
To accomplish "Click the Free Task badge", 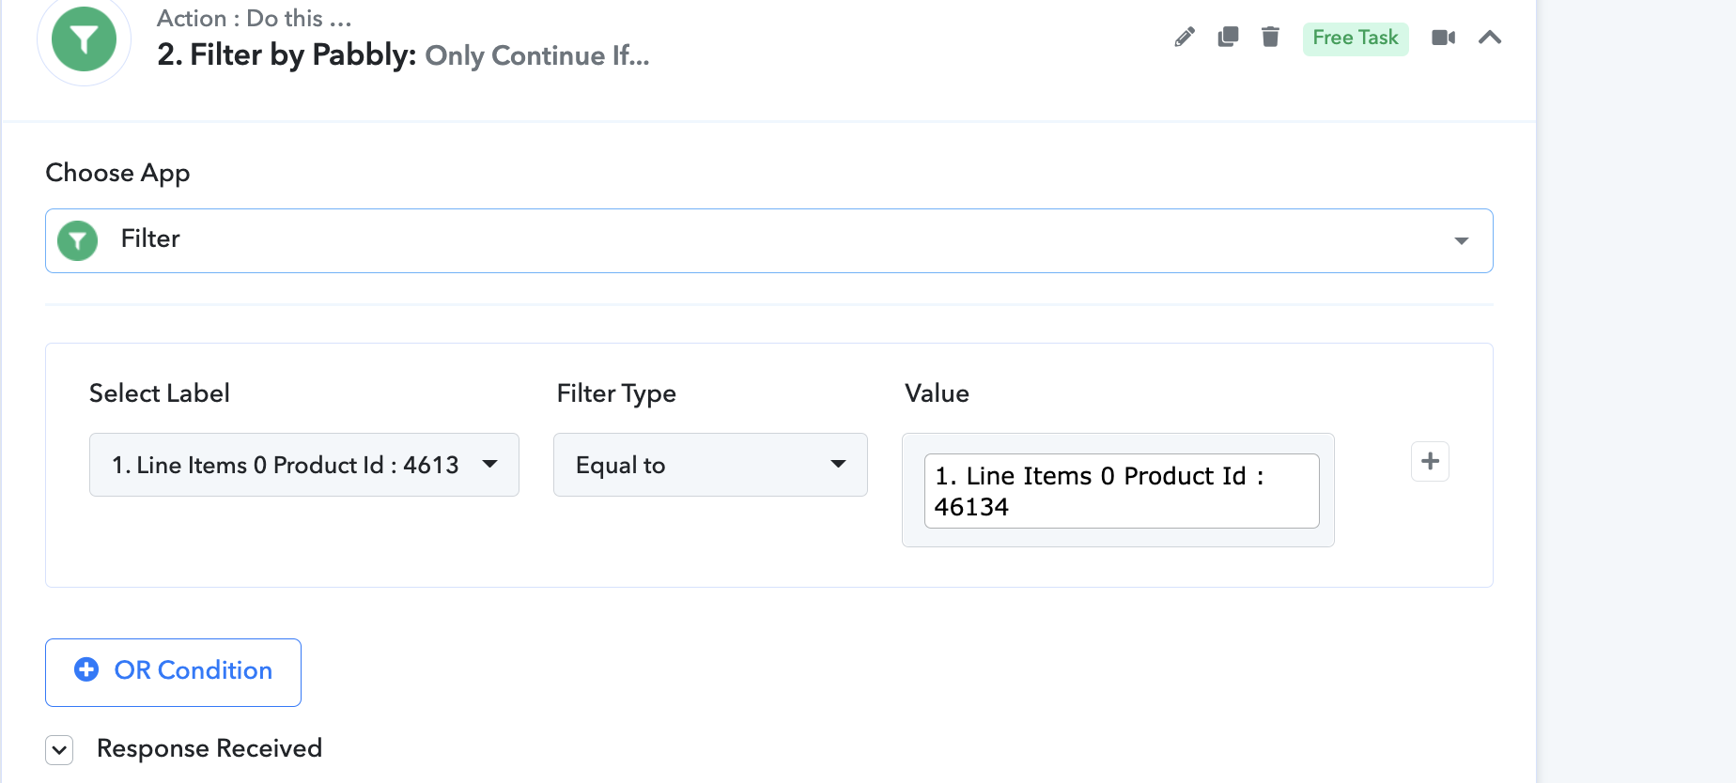I will pyautogui.click(x=1356, y=38).
